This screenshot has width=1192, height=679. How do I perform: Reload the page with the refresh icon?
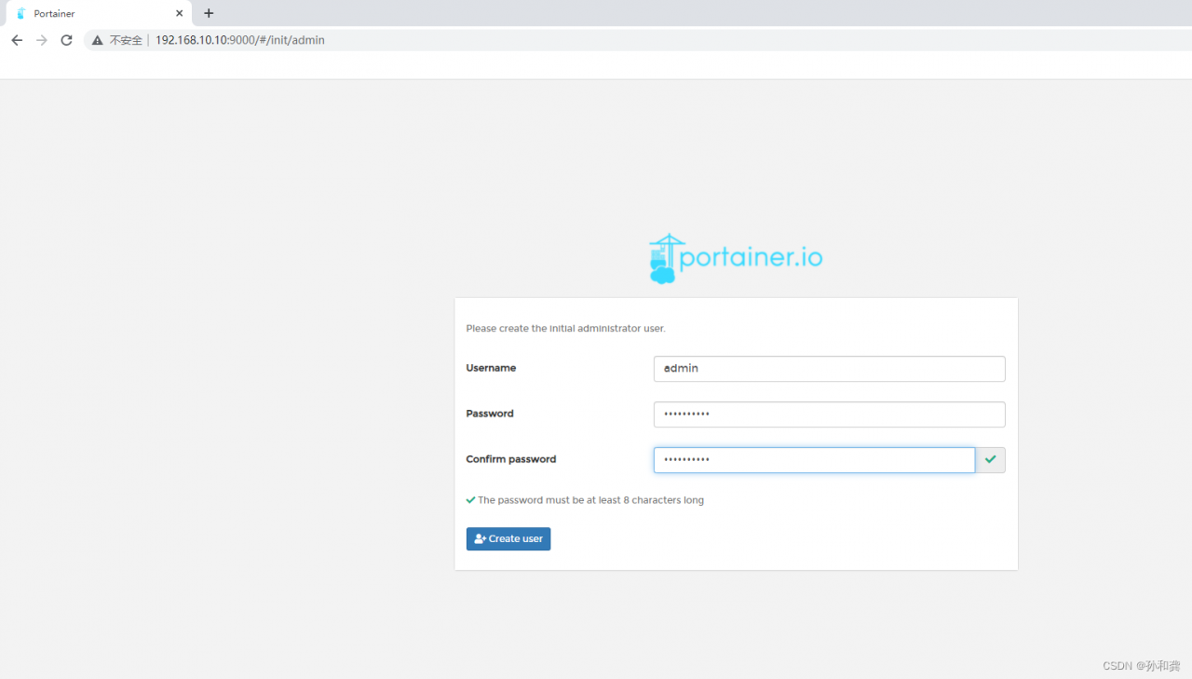point(66,40)
